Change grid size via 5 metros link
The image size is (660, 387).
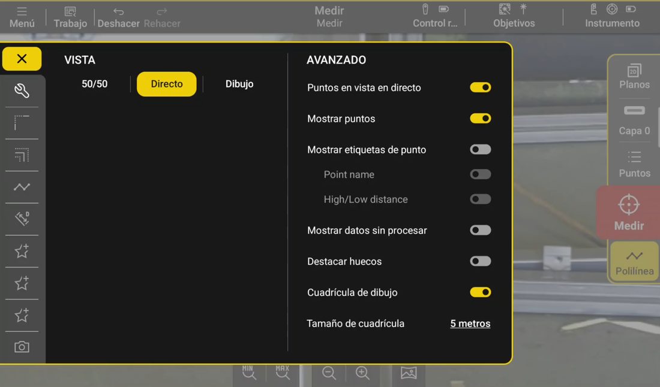pyautogui.click(x=470, y=323)
